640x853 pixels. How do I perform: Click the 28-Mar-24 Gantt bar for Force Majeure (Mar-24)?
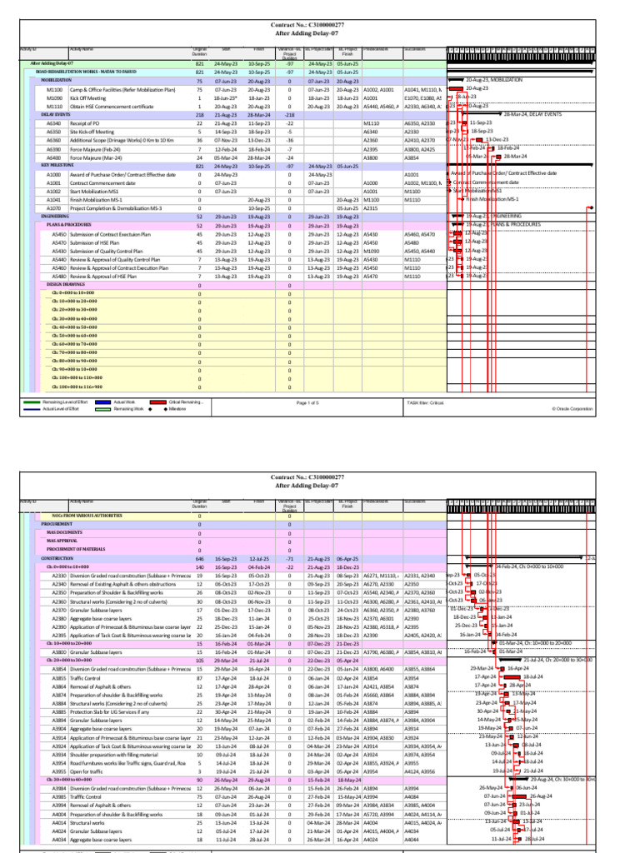[498, 157]
